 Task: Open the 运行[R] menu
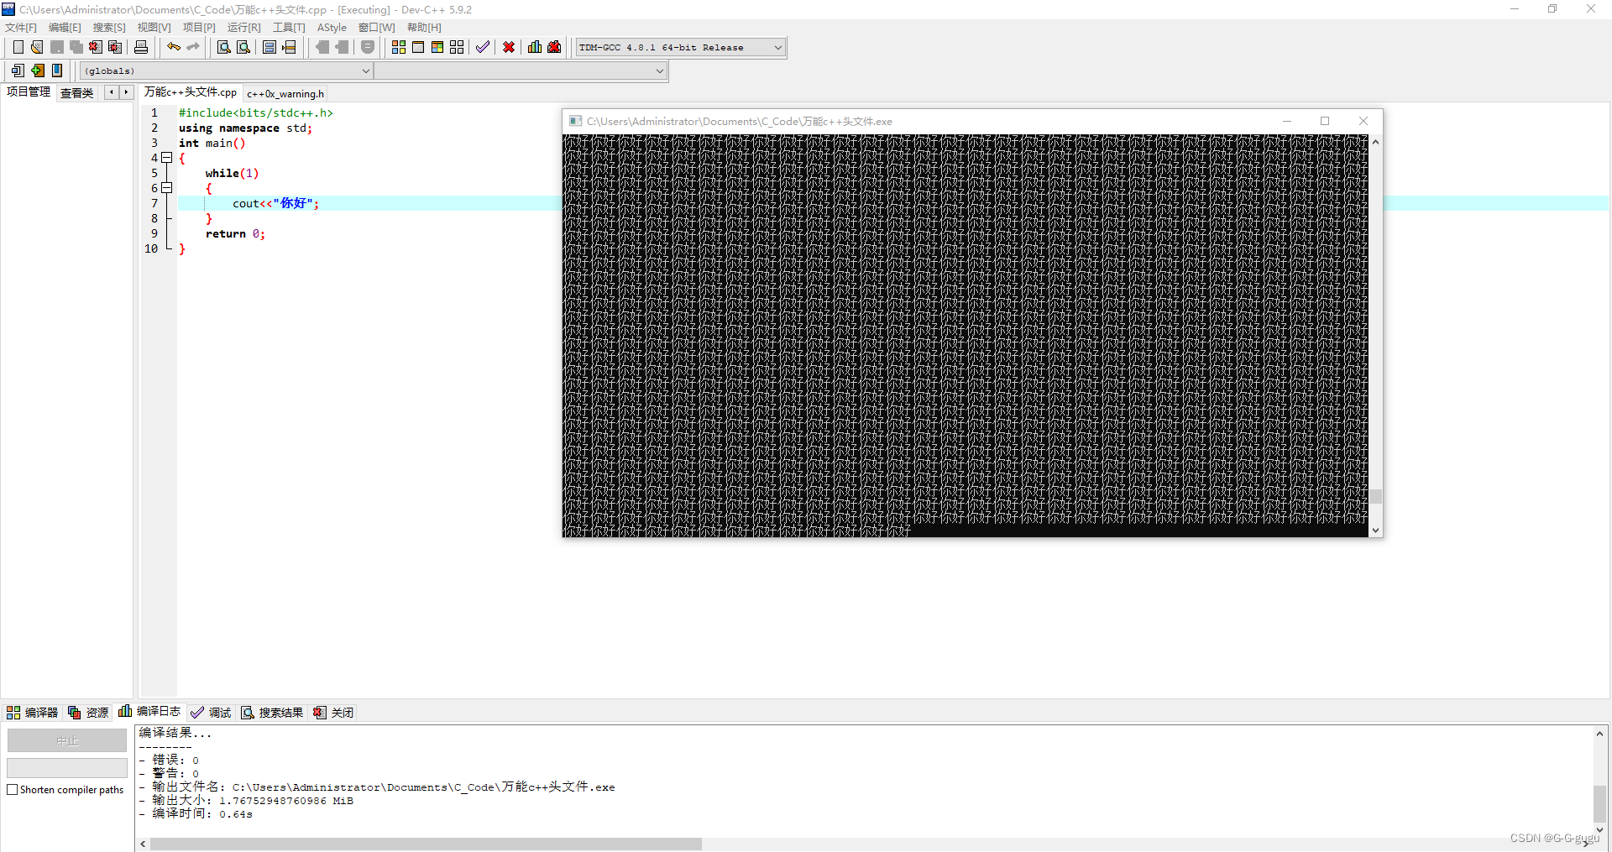(x=243, y=28)
